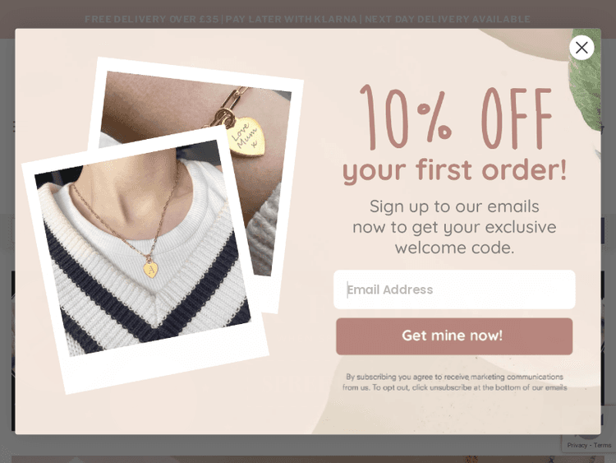This screenshot has width=616, height=463.
Task: Click the Get mine now! button
Action: click(454, 336)
